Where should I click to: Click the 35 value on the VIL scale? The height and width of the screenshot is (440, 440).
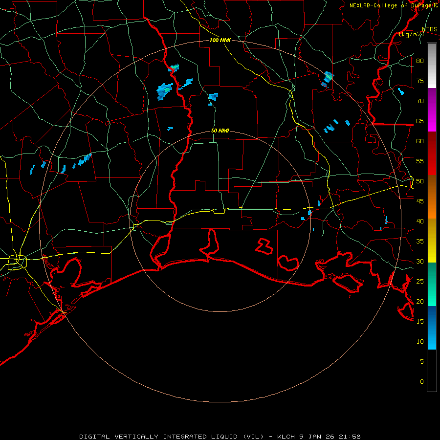420,242
